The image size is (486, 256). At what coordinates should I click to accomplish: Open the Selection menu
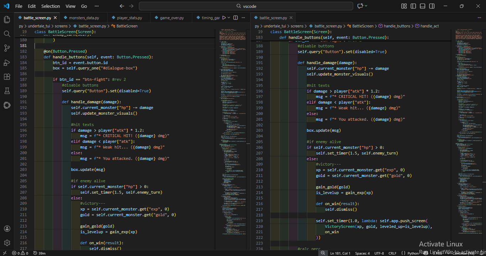51,6
